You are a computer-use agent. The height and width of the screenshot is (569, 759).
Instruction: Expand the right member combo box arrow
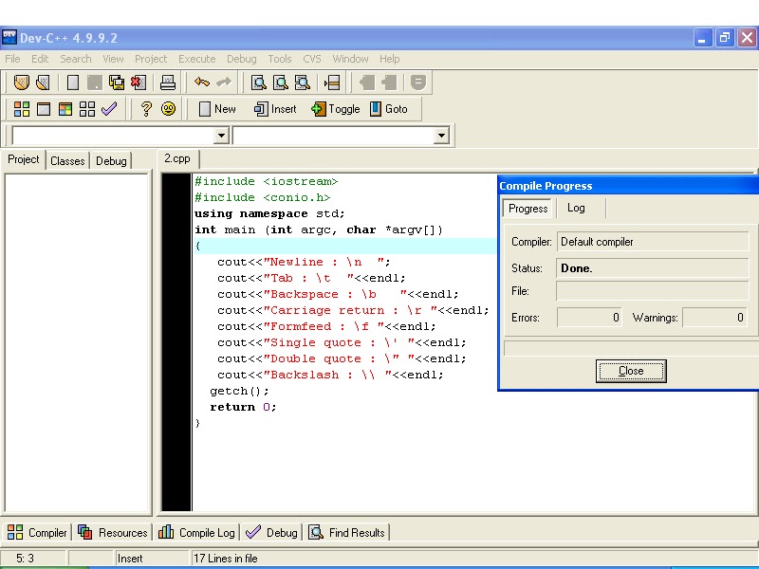[441, 135]
